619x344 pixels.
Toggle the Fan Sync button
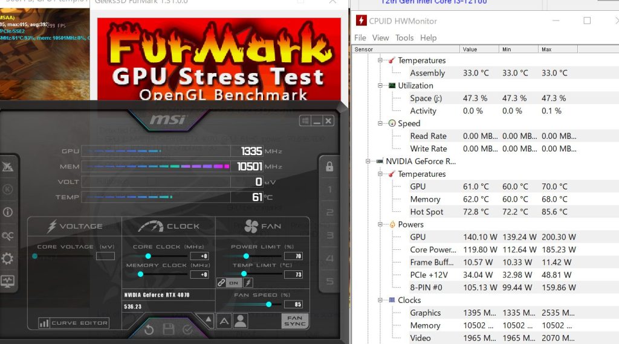(x=295, y=321)
